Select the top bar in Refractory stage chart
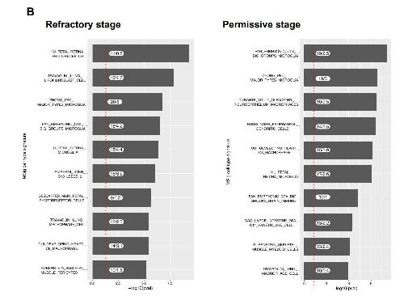The height and width of the screenshot is (296, 404). coord(141,53)
